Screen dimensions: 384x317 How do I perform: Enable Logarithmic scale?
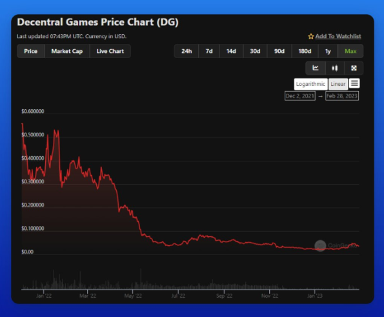[310, 84]
